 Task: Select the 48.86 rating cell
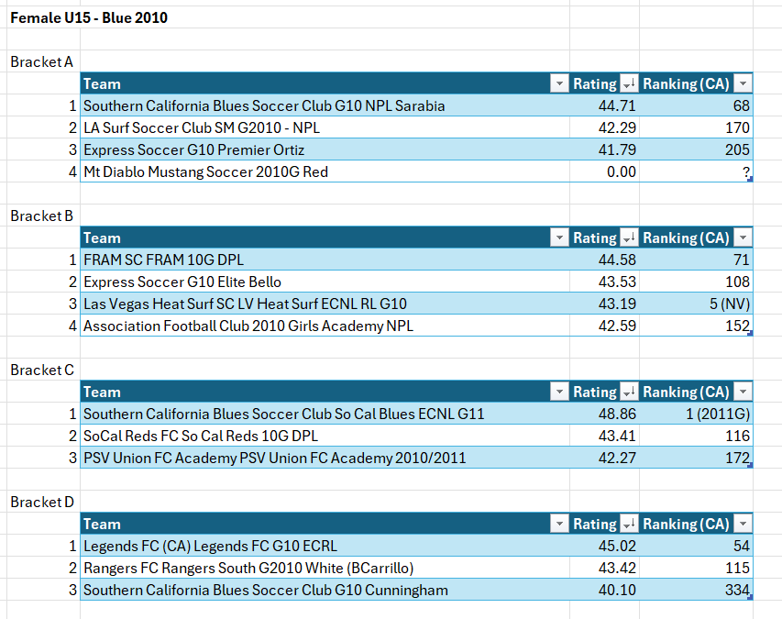(604, 414)
